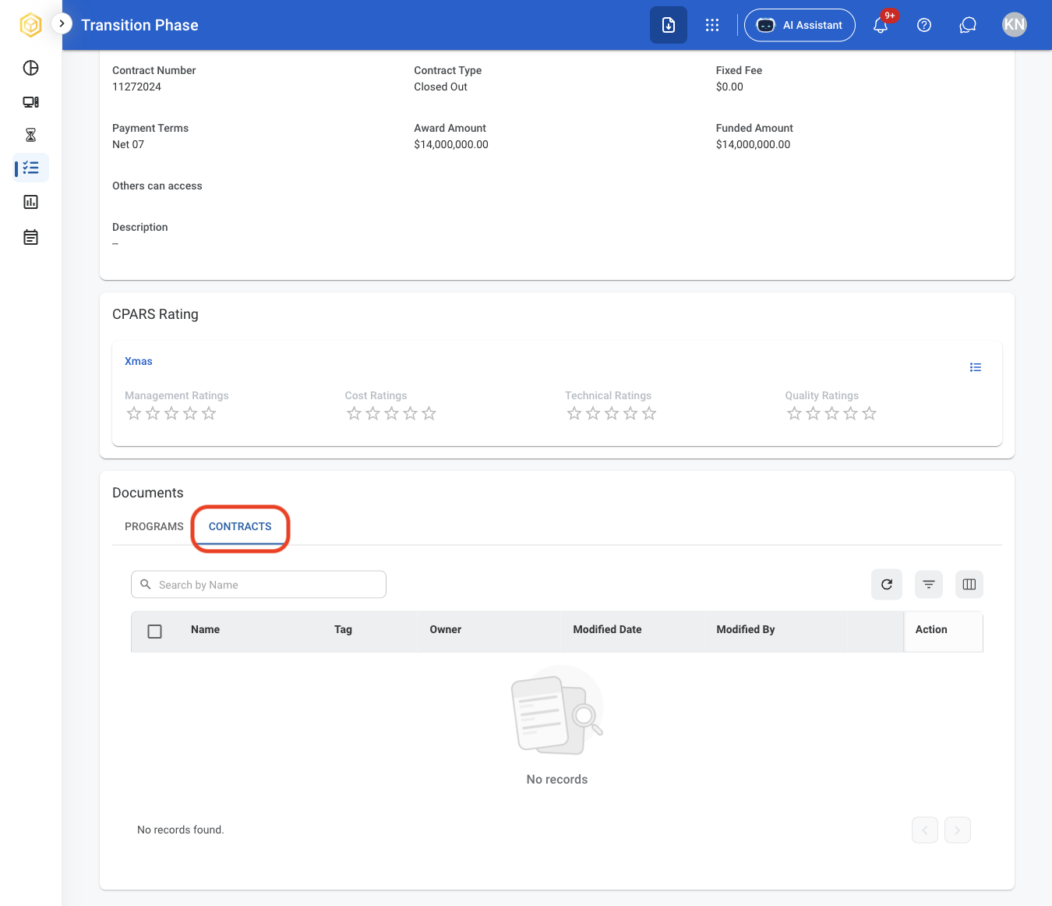Open the devices monitor sidebar icon
The width and height of the screenshot is (1052, 906).
pyautogui.click(x=31, y=102)
